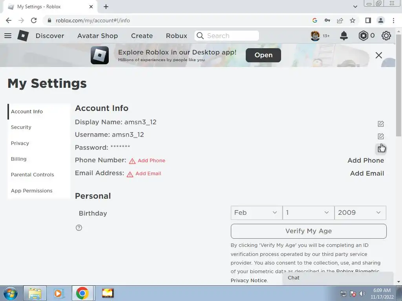Switch to Parental Controls tab
402x301 pixels.
tap(39, 174)
